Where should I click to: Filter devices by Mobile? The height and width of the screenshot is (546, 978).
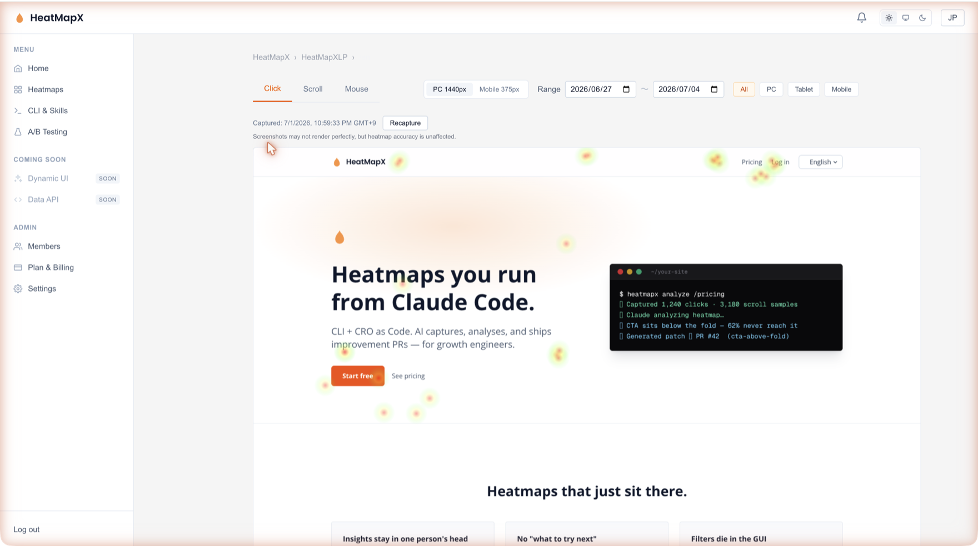coord(841,89)
